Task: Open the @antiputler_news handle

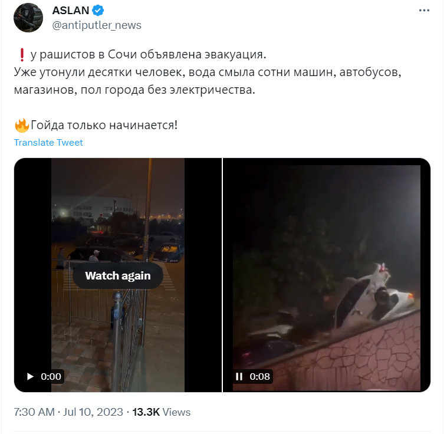Action: tap(97, 25)
